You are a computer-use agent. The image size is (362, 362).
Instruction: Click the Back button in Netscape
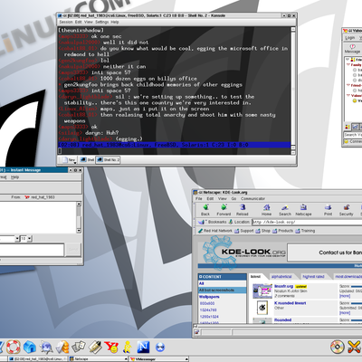205,210
